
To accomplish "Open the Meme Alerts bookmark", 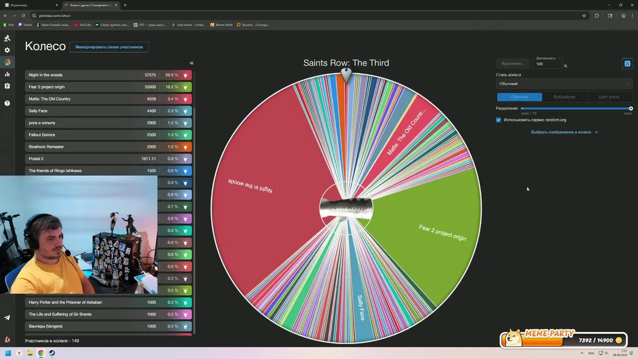I will (221, 24).
